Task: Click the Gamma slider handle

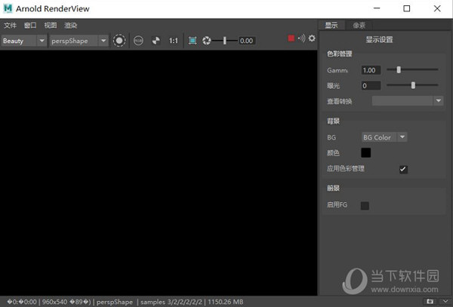Action: coord(399,69)
